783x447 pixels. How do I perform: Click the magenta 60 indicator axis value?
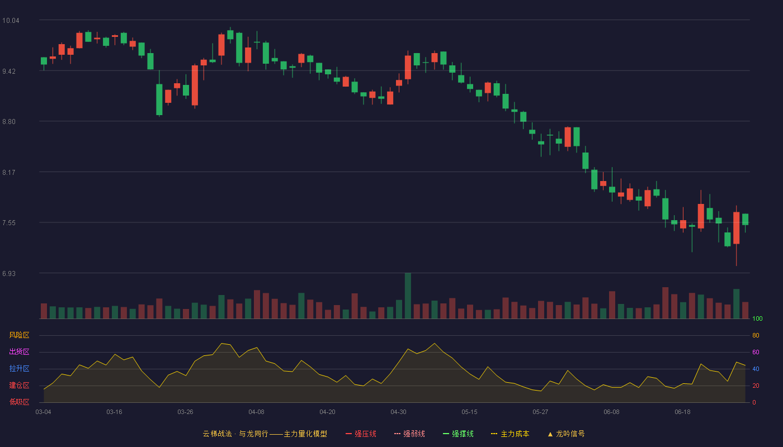coord(756,352)
